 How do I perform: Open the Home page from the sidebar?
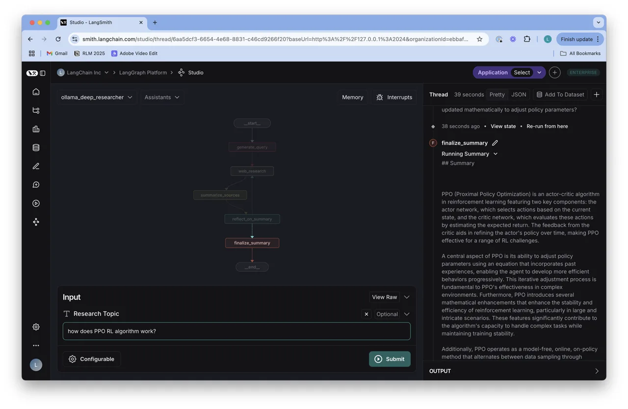pos(36,92)
